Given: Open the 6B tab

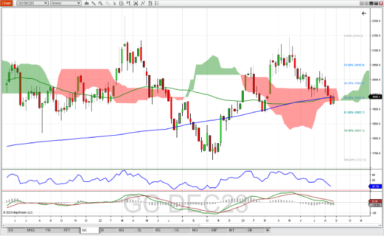Looking at the screenshot, I should point(255,230).
